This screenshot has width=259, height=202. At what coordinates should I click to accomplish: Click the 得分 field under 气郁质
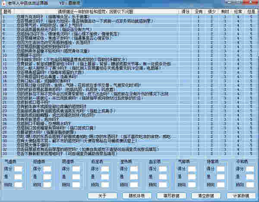(192, 169)
